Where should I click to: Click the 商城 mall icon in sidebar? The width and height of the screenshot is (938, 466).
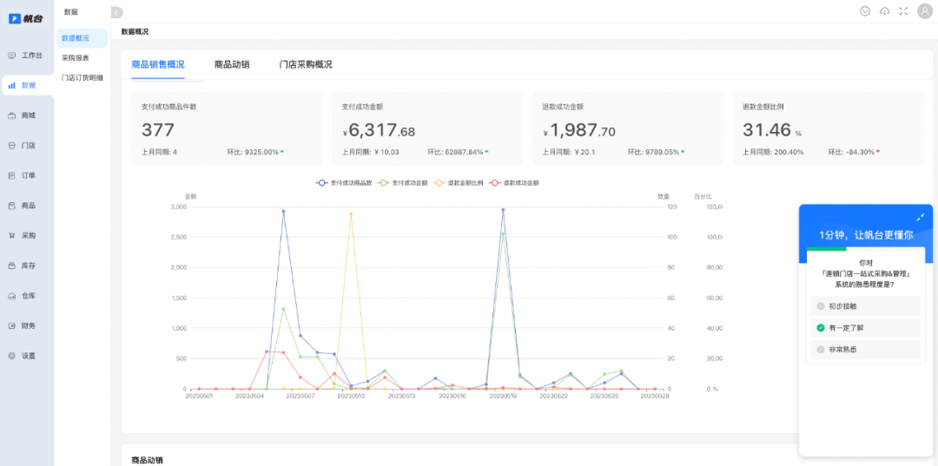12,115
